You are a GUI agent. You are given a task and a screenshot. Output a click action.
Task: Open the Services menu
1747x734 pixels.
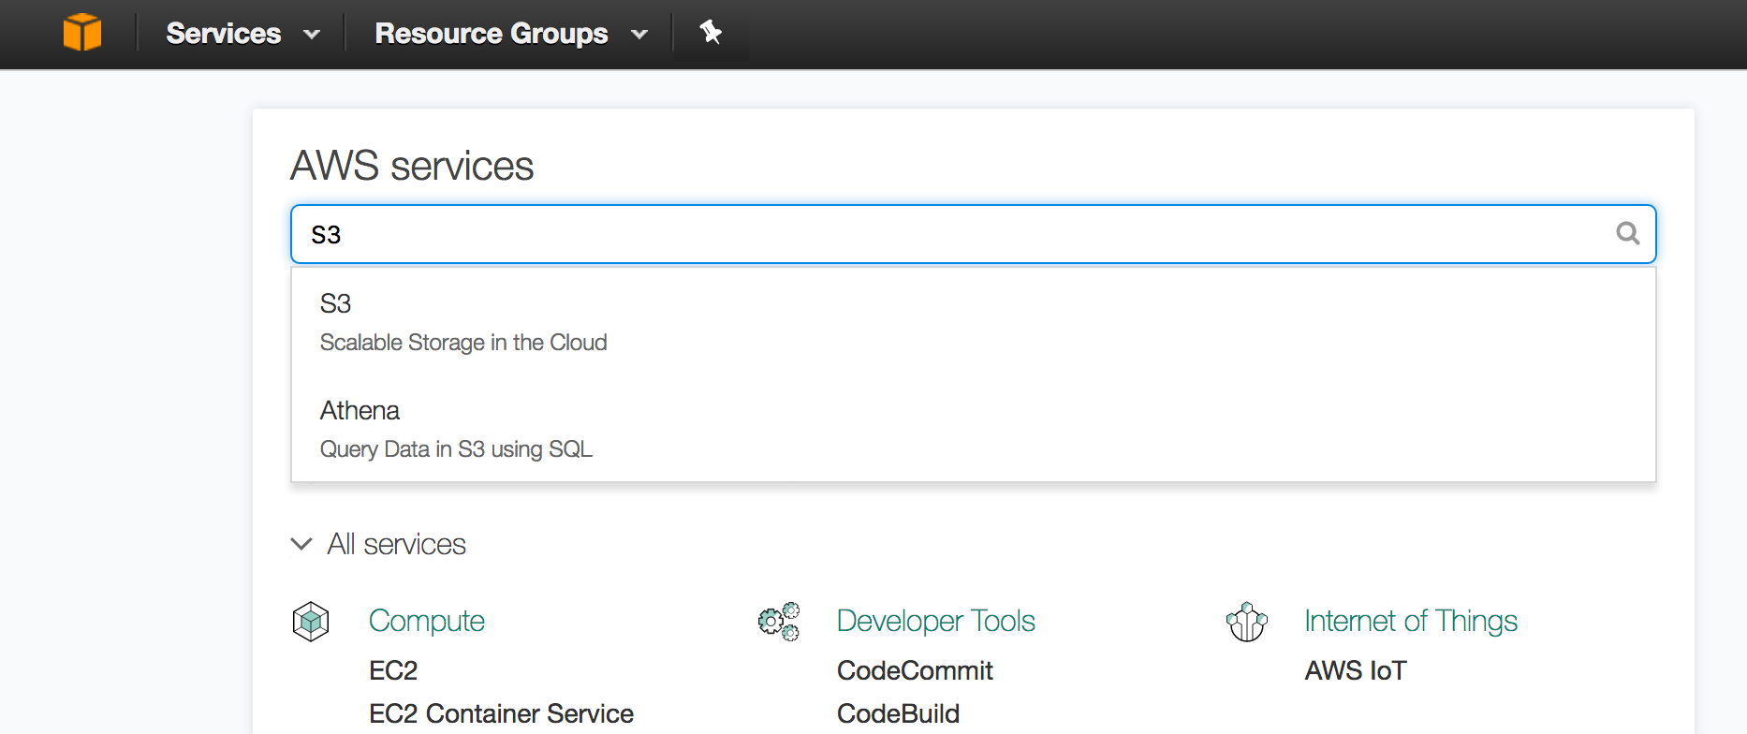click(x=243, y=34)
